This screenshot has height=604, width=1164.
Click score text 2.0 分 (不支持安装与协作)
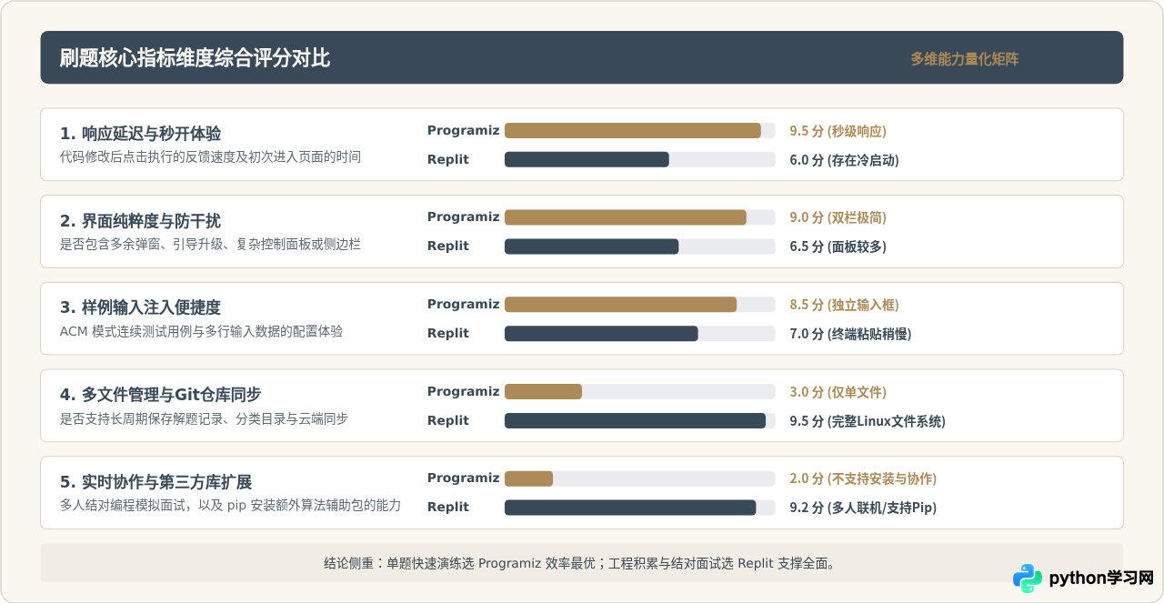click(863, 478)
